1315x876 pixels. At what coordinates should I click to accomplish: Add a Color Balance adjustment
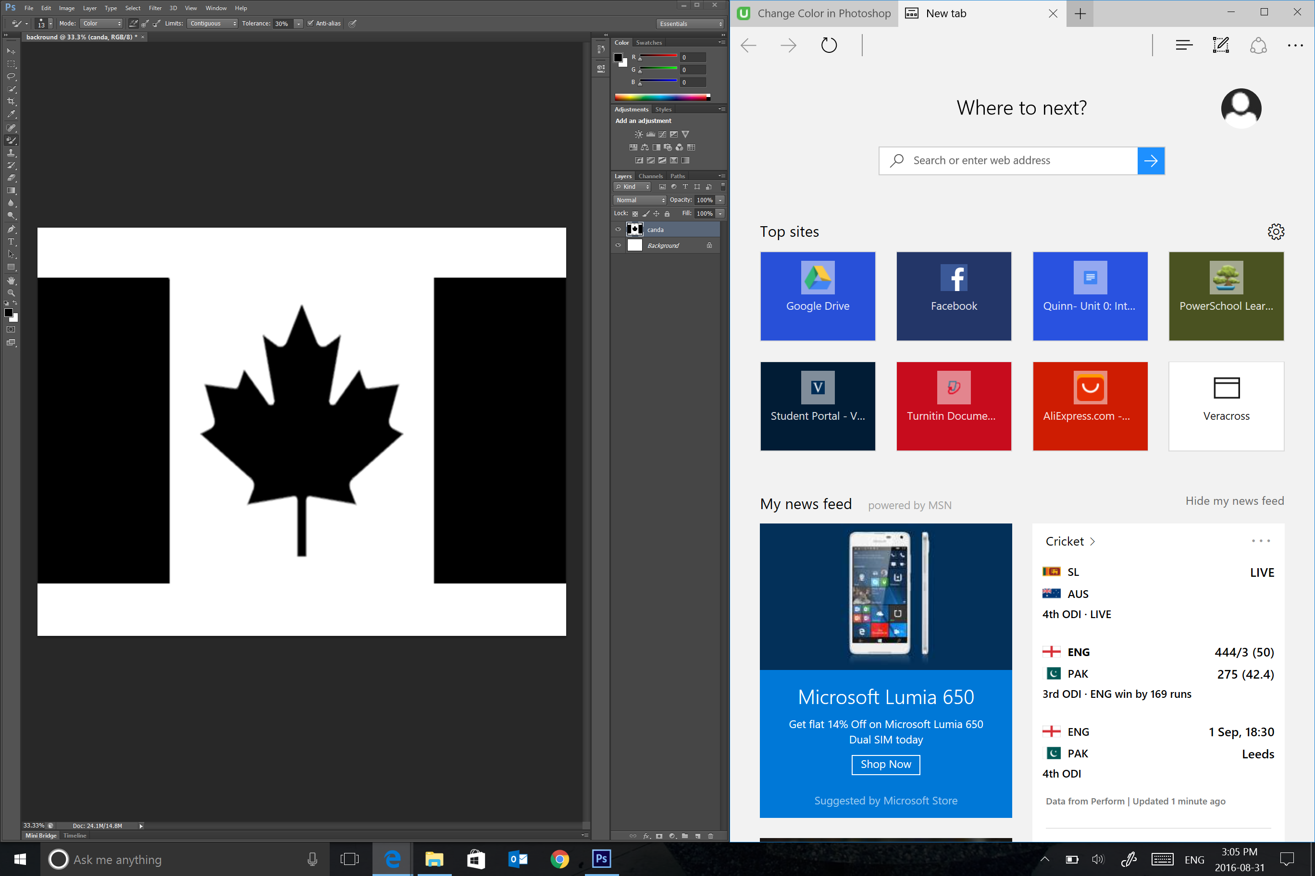(645, 147)
